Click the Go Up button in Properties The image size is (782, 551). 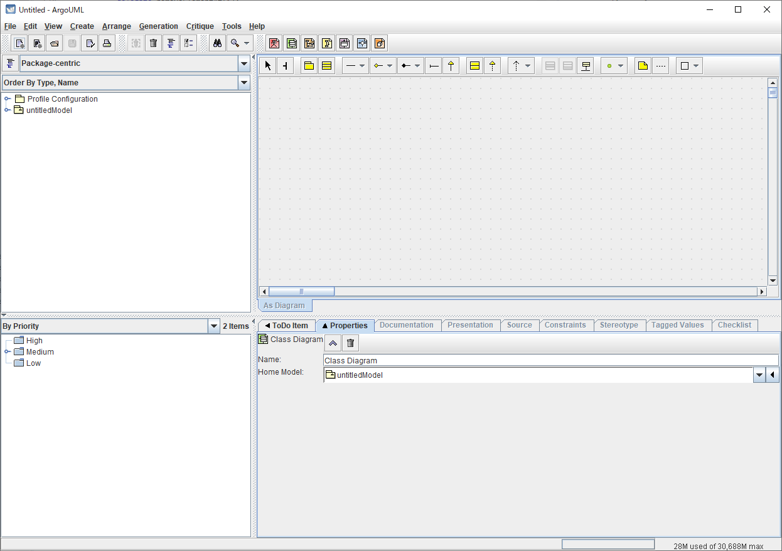point(333,343)
